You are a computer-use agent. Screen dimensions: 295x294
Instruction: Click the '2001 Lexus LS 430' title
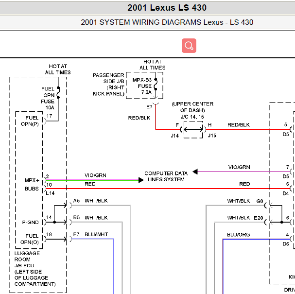(x=167, y=8)
